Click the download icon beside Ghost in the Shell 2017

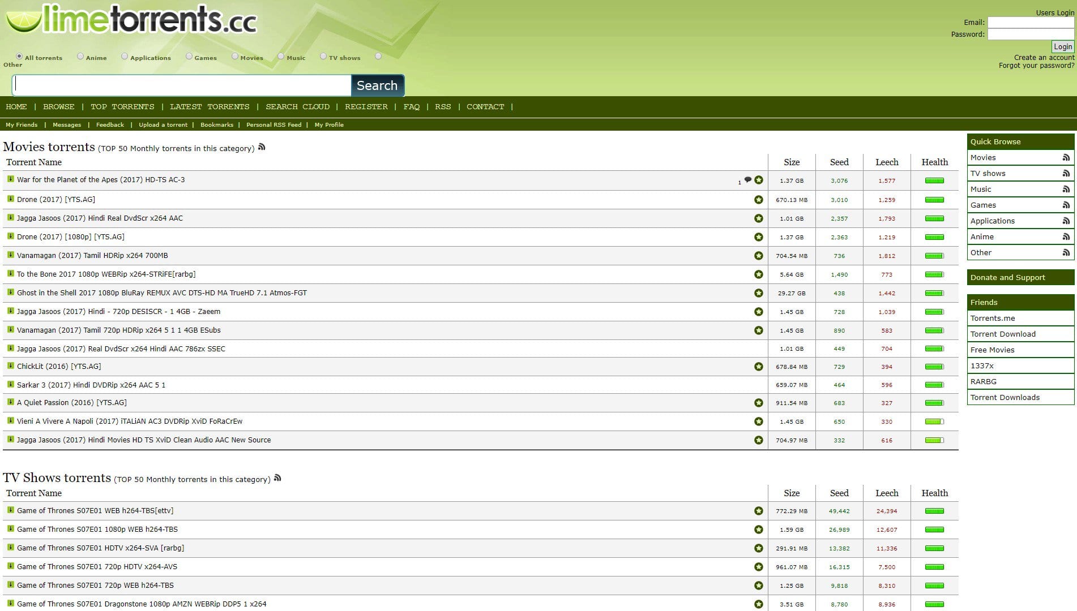pos(10,292)
